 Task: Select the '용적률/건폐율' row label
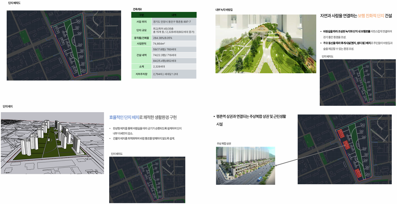click(x=141, y=38)
